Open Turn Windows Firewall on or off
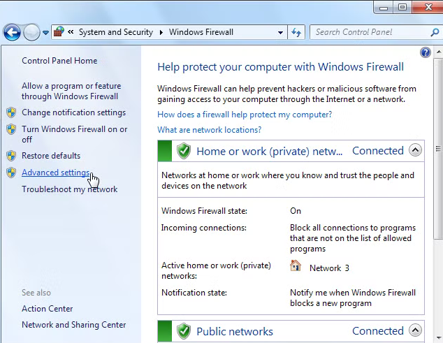This screenshot has height=343, width=443. coord(75,134)
